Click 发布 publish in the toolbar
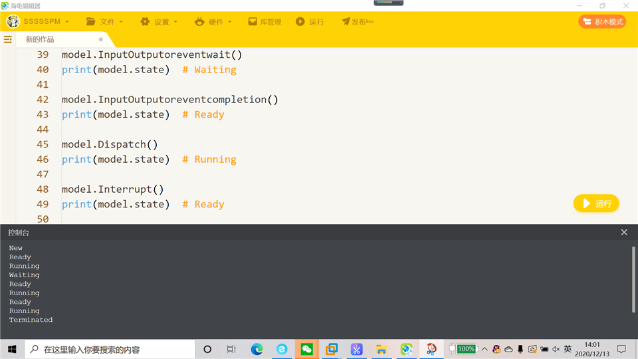The height and width of the screenshot is (359, 638). point(358,21)
